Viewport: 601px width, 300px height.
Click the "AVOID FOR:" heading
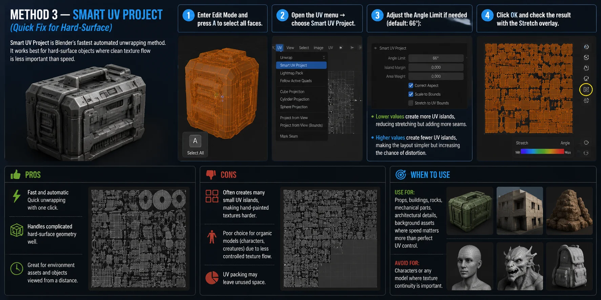coord(407,263)
